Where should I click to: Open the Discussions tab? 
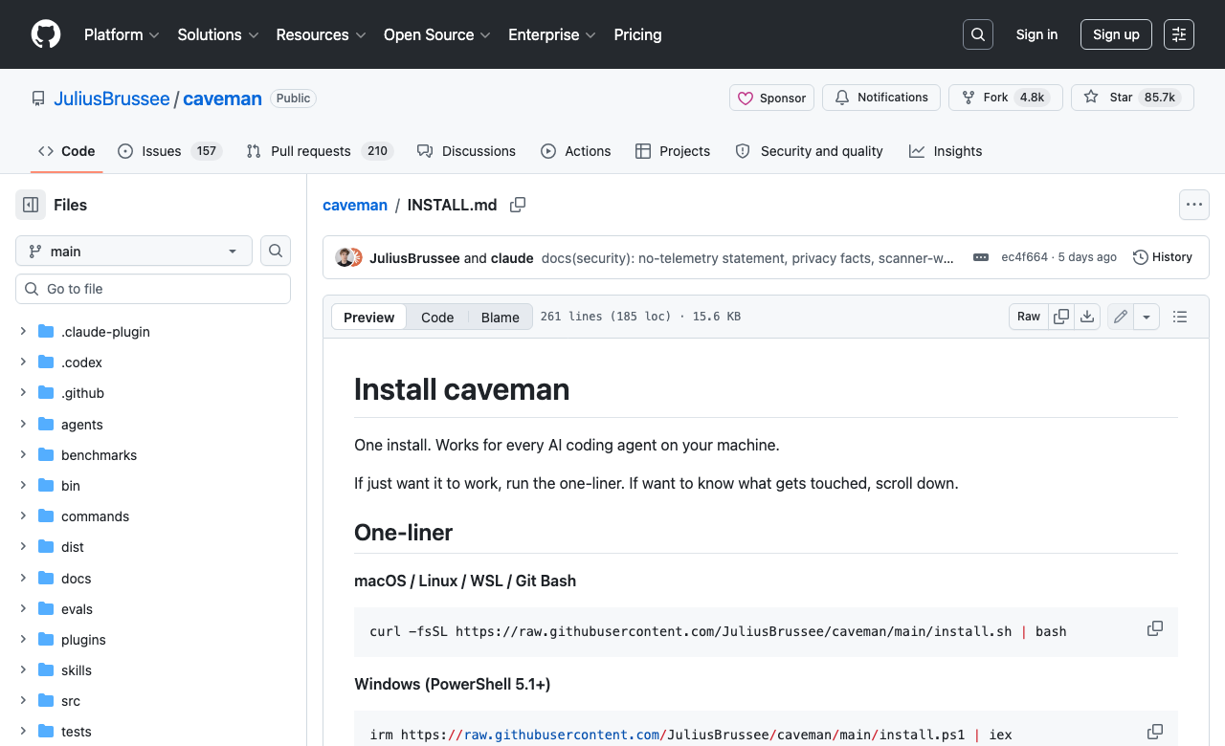[466, 151]
